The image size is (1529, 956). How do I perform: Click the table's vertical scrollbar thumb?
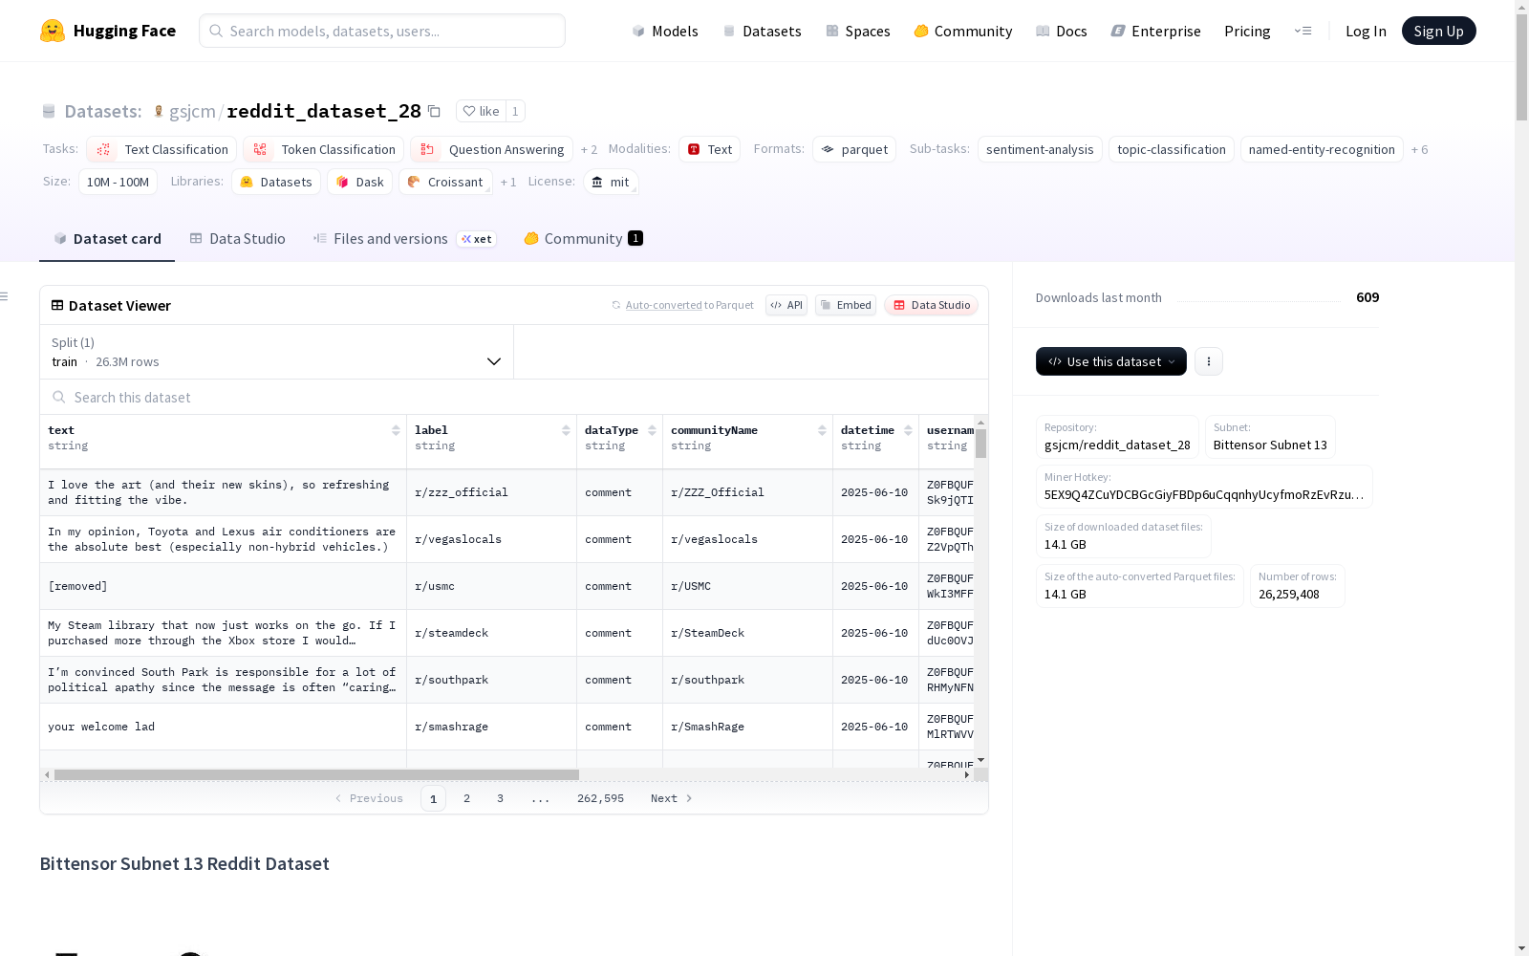(x=980, y=443)
